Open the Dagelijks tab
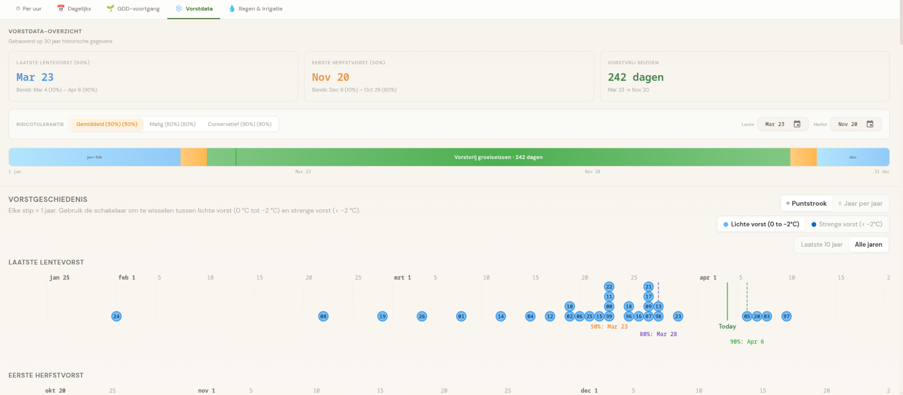 click(x=74, y=9)
